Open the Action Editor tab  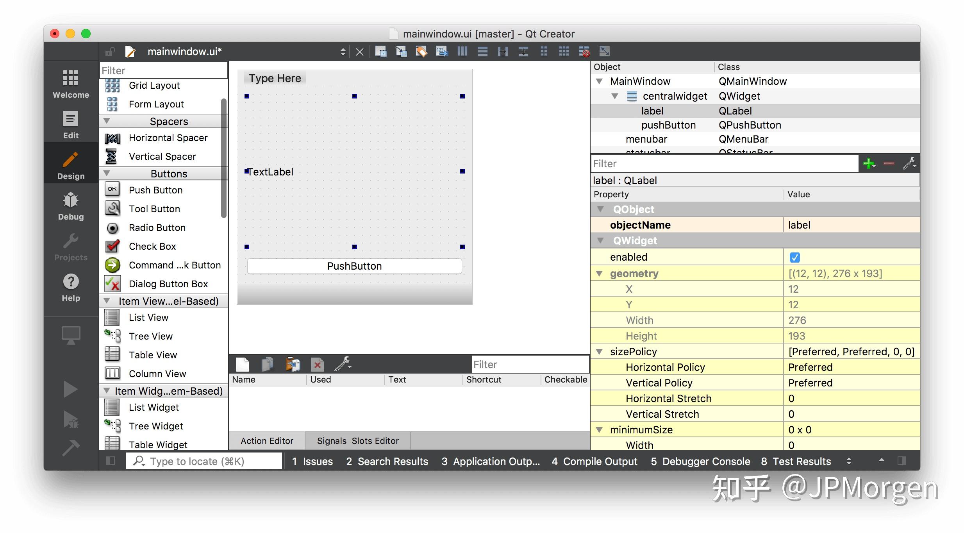[x=267, y=441]
